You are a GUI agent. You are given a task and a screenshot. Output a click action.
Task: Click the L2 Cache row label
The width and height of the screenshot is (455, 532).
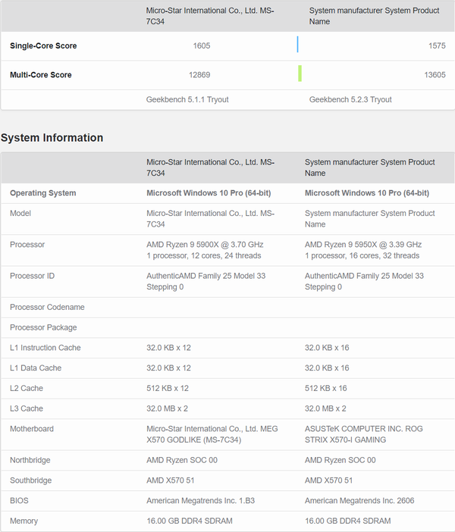click(x=27, y=389)
